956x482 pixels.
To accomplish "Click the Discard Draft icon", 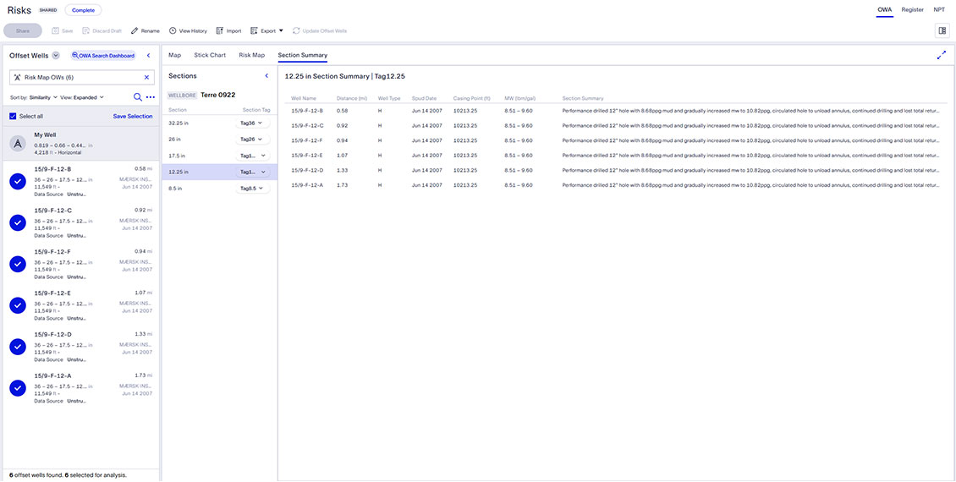I will [x=86, y=30].
